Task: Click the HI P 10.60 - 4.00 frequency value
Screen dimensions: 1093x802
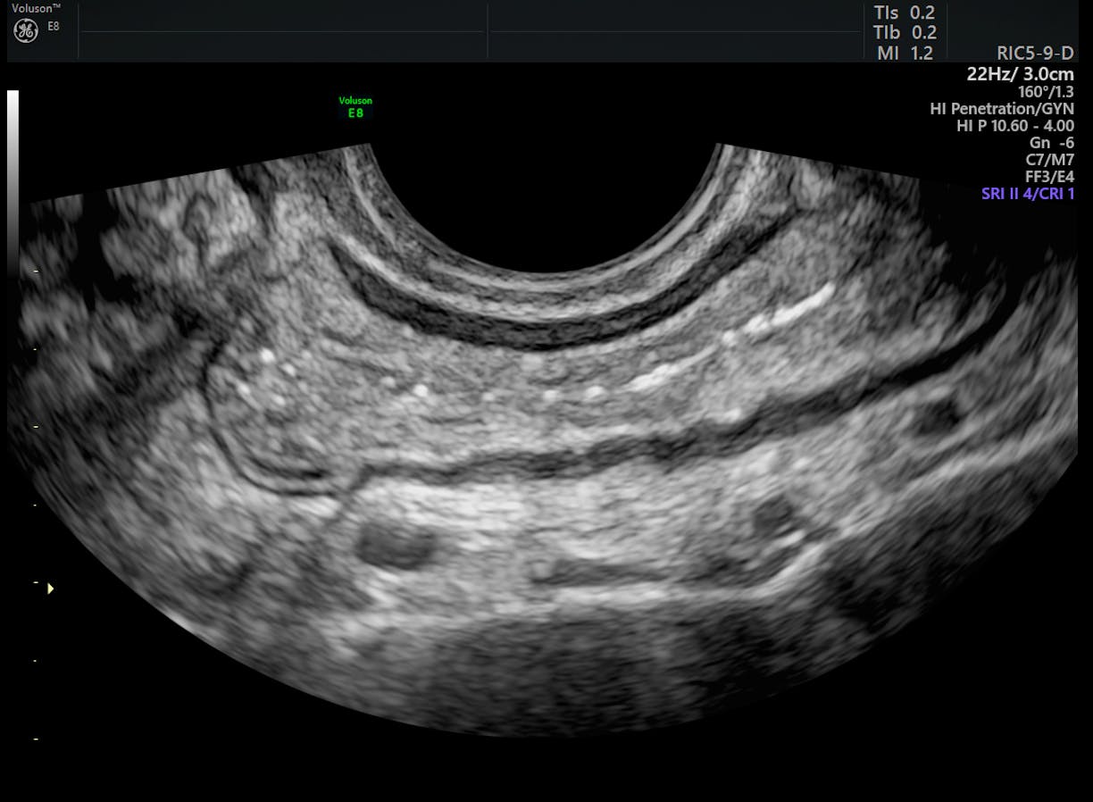Action: point(1014,126)
